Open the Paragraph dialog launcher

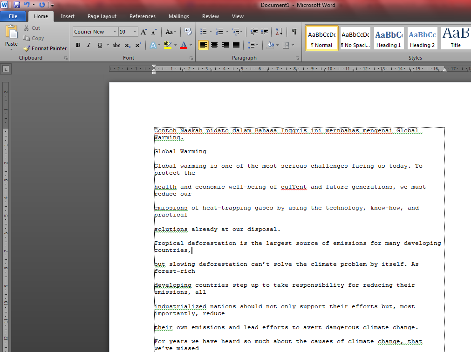coord(297,58)
